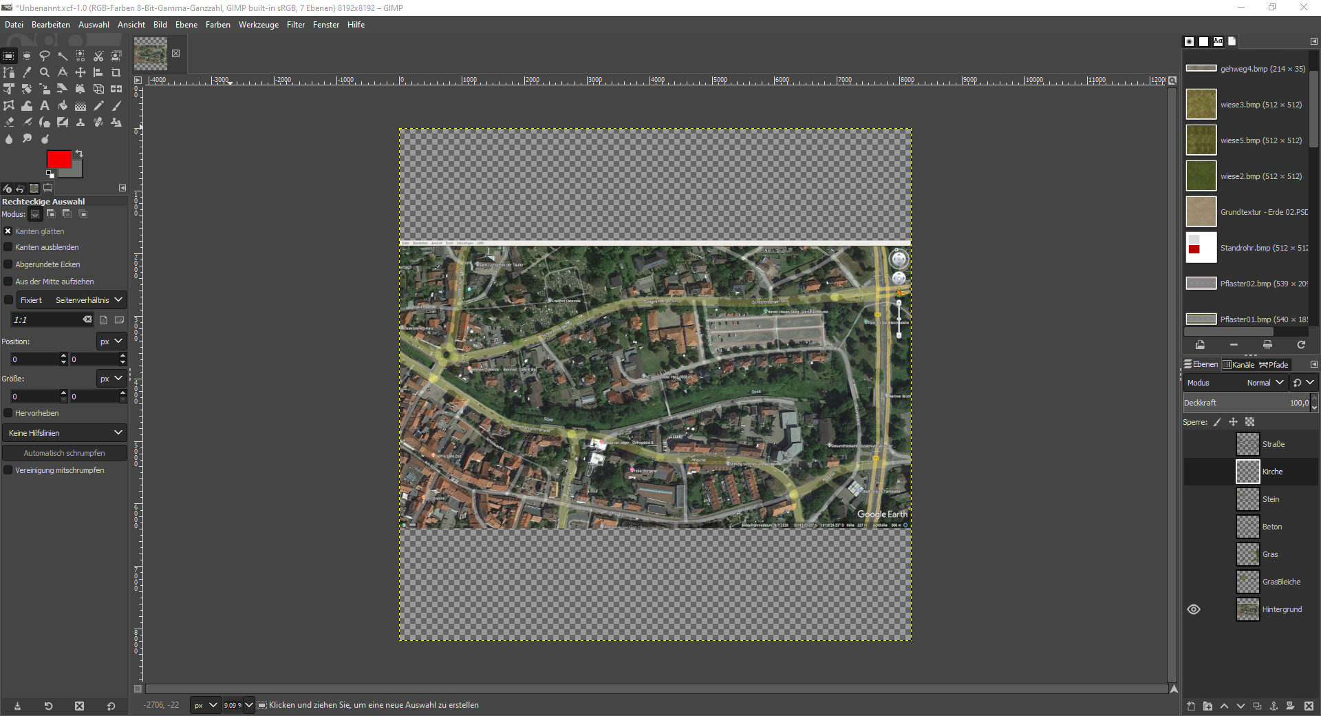1321x716 pixels.
Task: Open the Keine Hilfslinien dropdown
Action: (65, 433)
